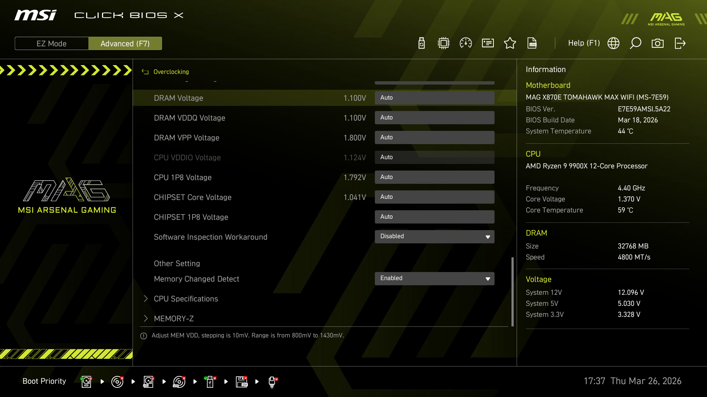Switch to EZ Mode tab
The height and width of the screenshot is (397, 707).
click(51, 43)
